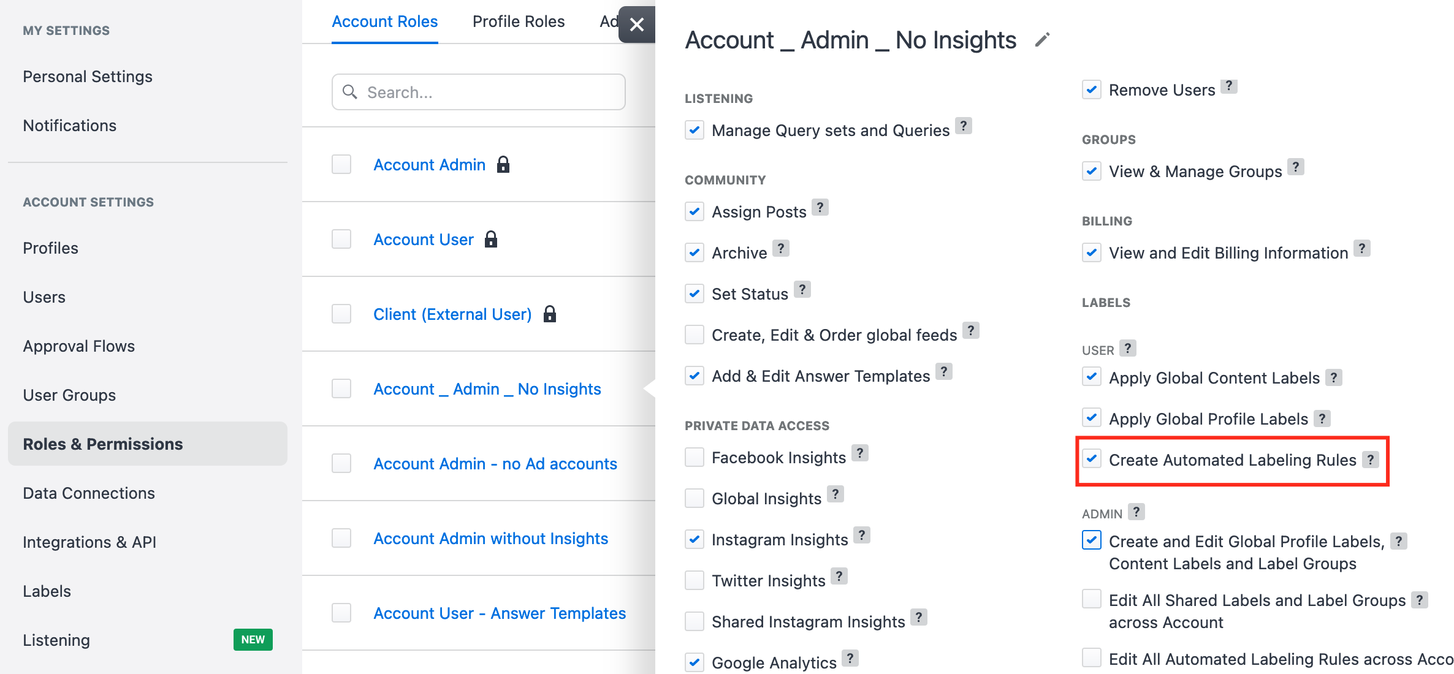The width and height of the screenshot is (1454, 674).
Task: Open the Account User - Answer Templates role
Action: pyautogui.click(x=499, y=613)
